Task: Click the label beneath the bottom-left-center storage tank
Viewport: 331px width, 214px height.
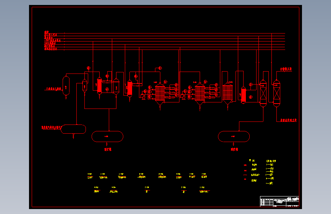Action: [x=108, y=149]
